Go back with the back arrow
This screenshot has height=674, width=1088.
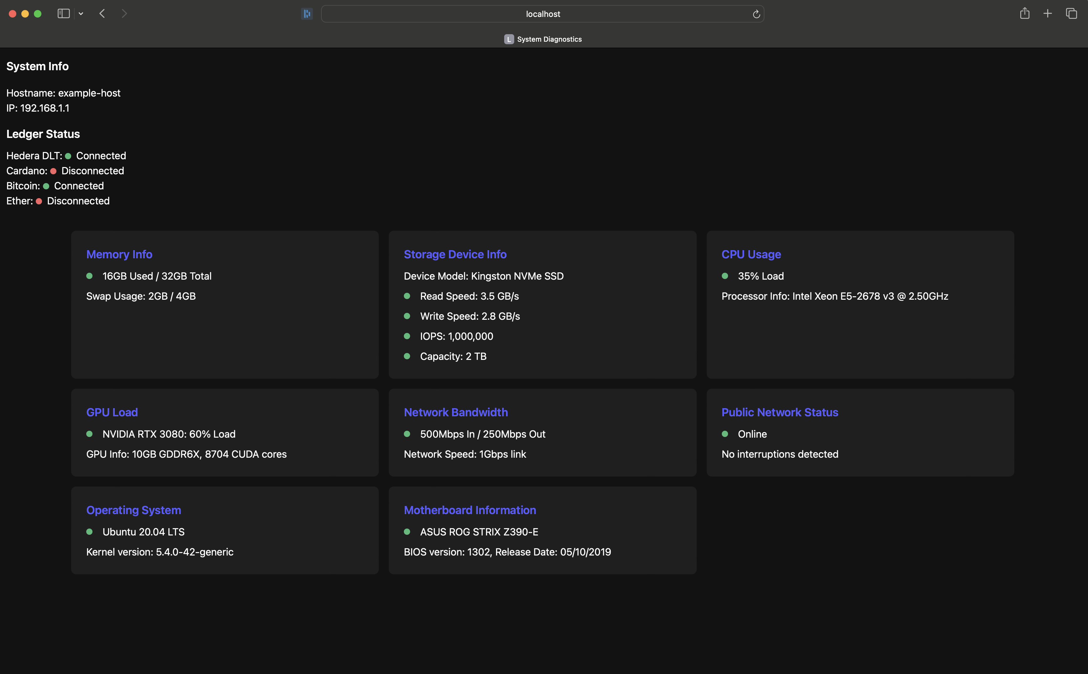(102, 14)
